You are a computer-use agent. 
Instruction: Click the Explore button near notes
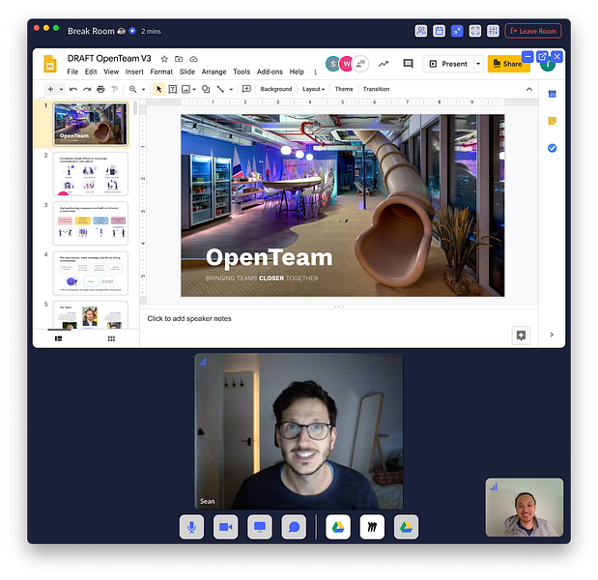521,335
